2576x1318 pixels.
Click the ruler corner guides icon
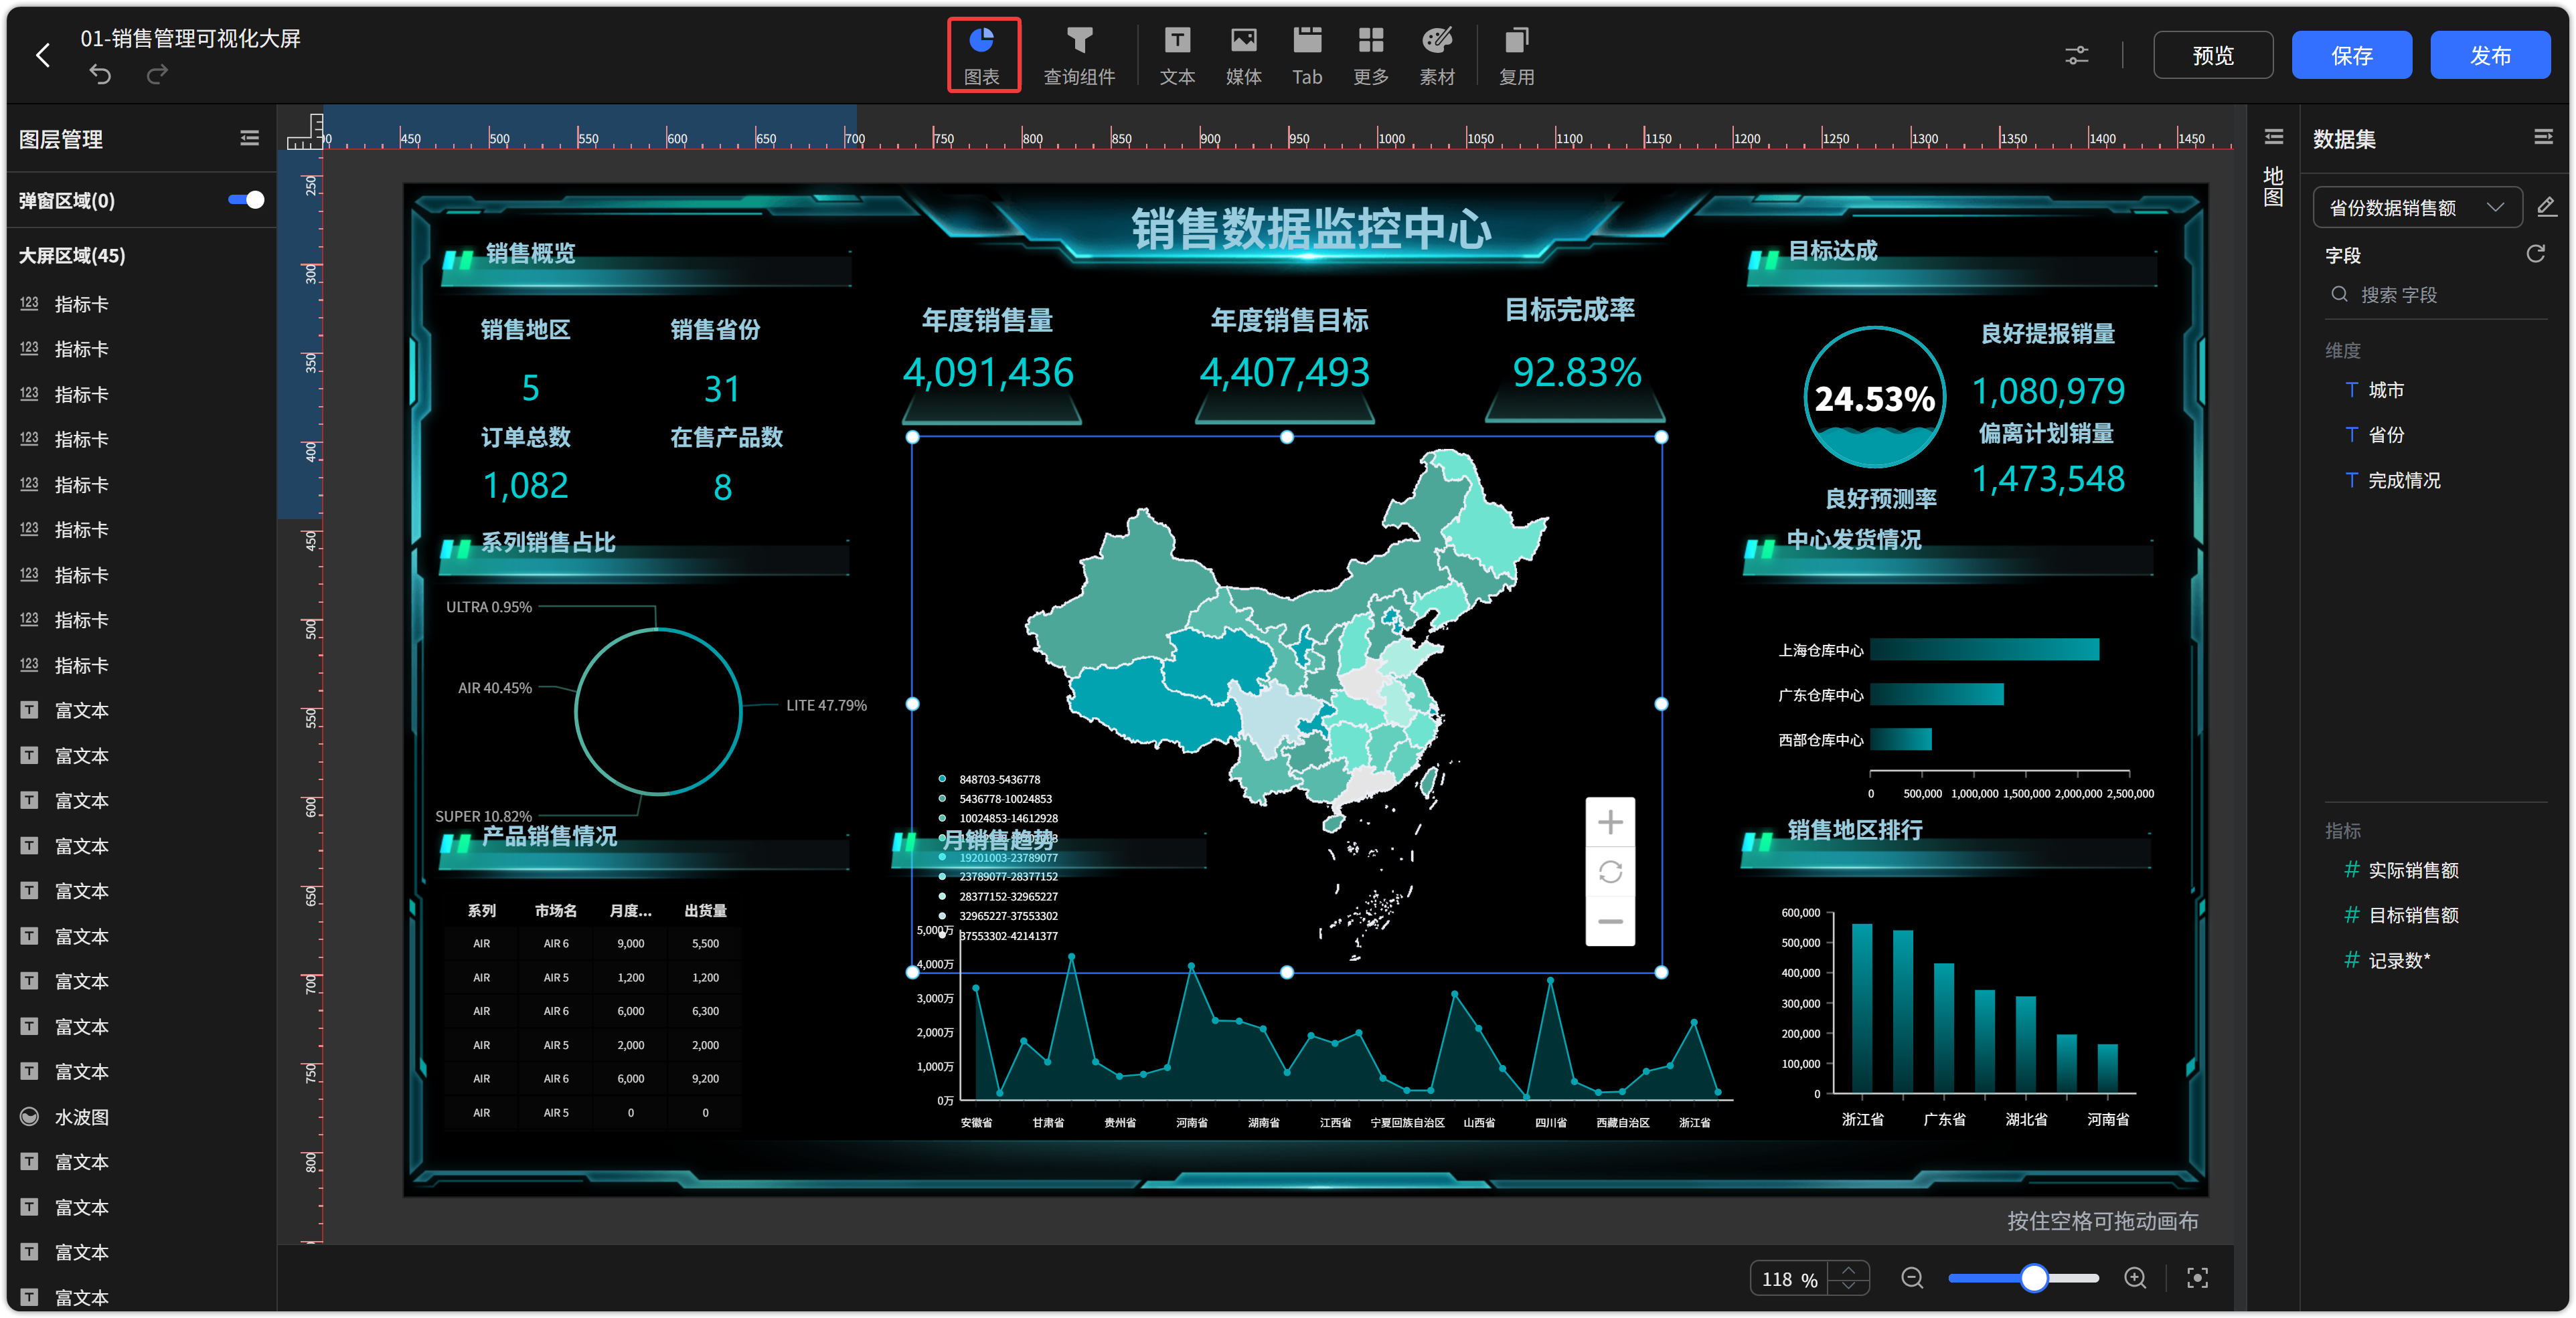pyautogui.click(x=305, y=131)
